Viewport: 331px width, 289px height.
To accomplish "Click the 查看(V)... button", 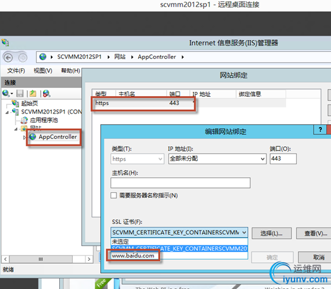I will pos(314,233).
